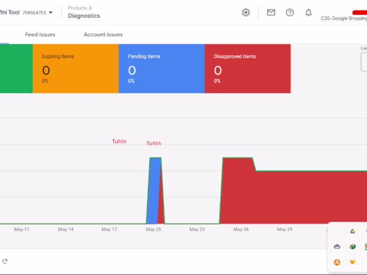Click the refresh arrow icon at bottom left
The image size is (367, 275).
(x=5, y=261)
